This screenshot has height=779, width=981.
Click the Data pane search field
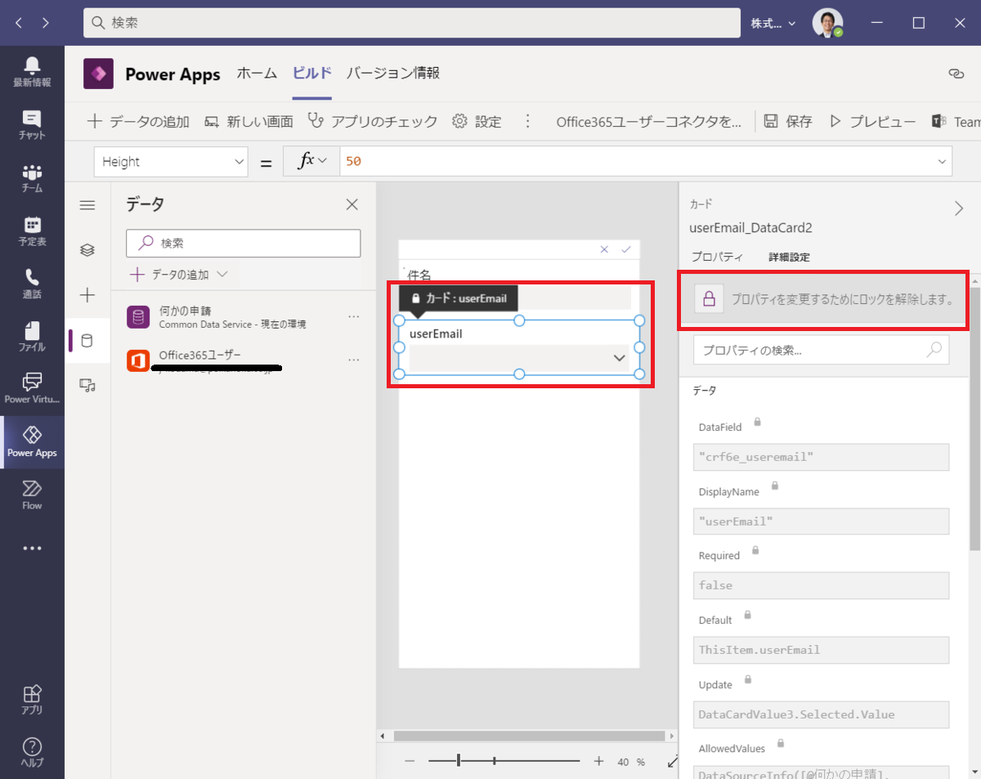pos(244,243)
